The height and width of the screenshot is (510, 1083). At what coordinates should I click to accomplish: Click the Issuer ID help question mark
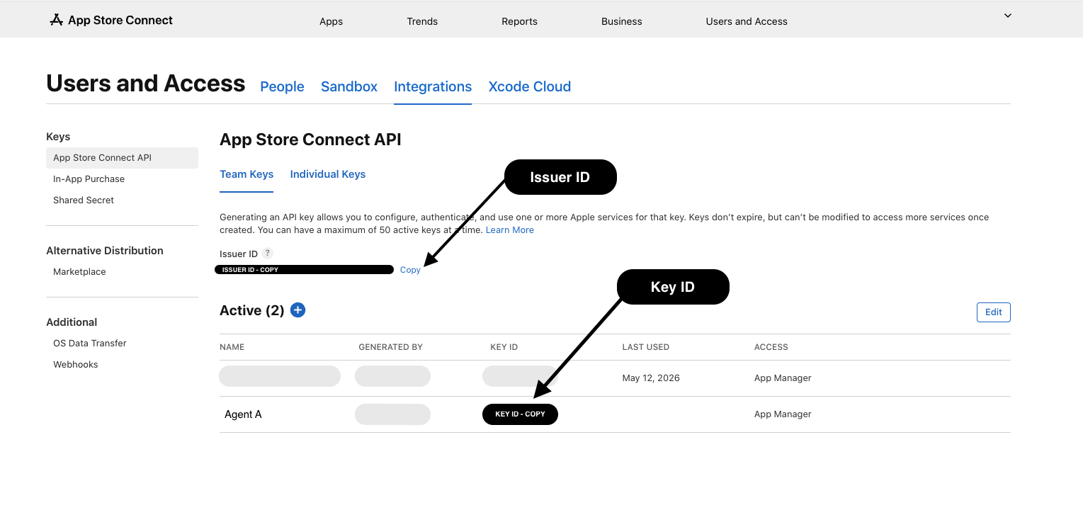click(267, 254)
